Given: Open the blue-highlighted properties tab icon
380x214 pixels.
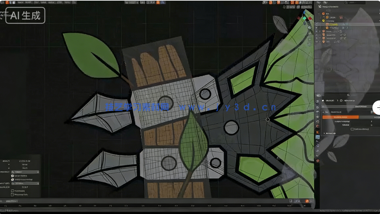Looking at the screenshot, I should click(x=318, y=137).
